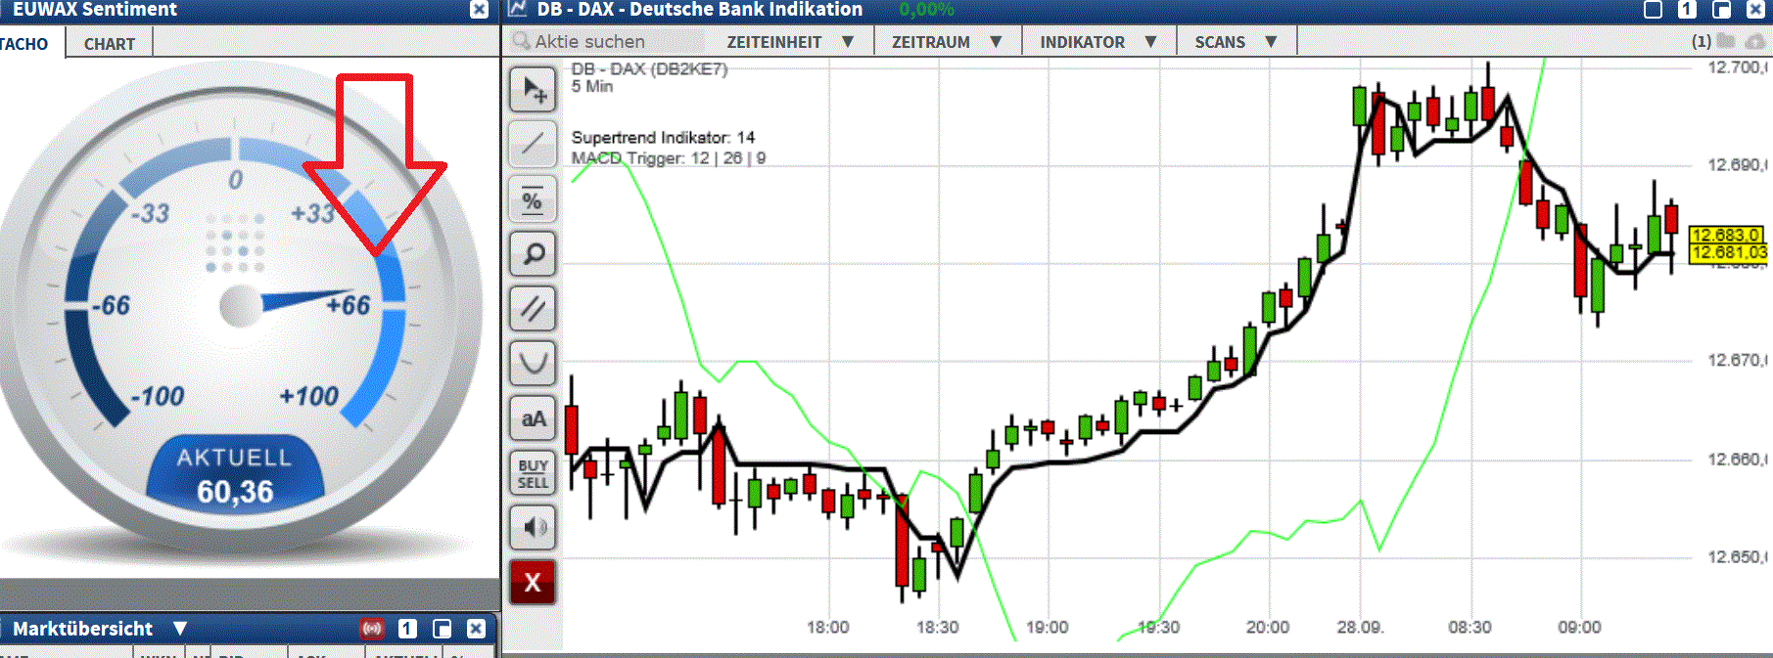This screenshot has width=1773, height=658.
Task: Click the greyed cloud icon in chart toolbar
Action: tap(1755, 41)
